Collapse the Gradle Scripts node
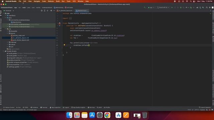The height and width of the screenshot is (120, 214). [3, 51]
